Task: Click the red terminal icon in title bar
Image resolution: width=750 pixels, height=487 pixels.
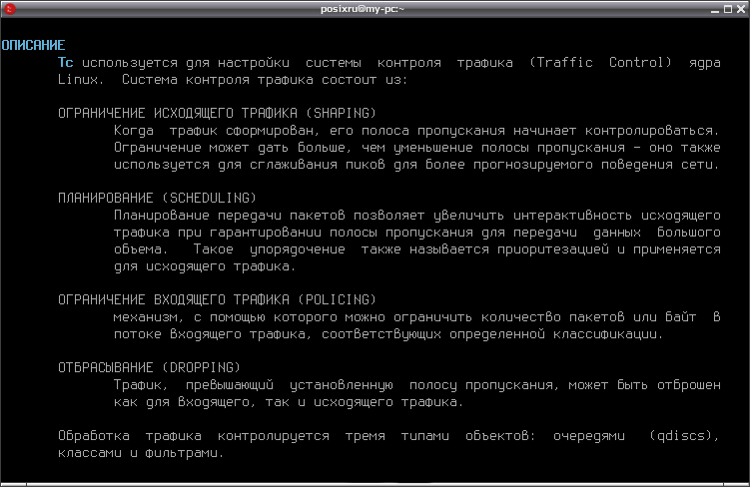Action: pyautogui.click(x=10, y=9)
